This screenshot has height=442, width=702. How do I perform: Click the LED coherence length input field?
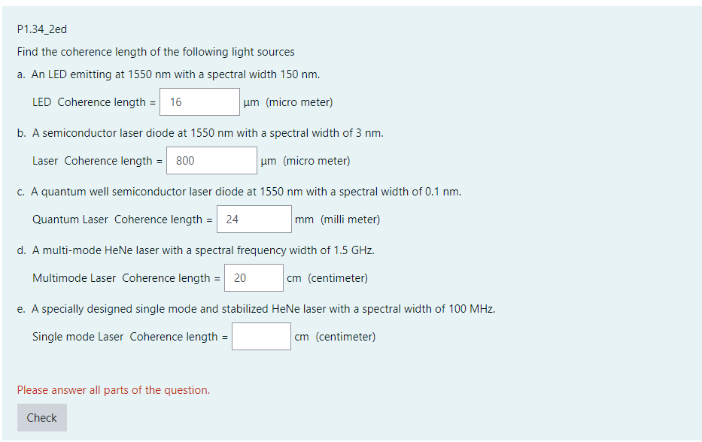[x=199, y=101]
